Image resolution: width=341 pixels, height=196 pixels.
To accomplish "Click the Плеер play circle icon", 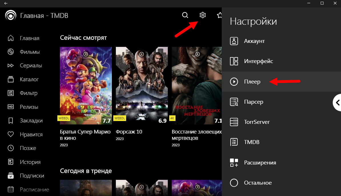I will pos(234,82).
